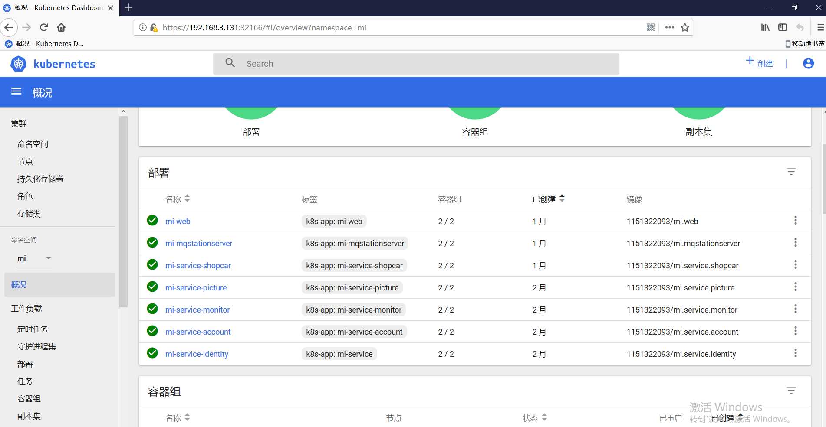Click the 集群 section heading
826x427 pixels.
point(19,124)
